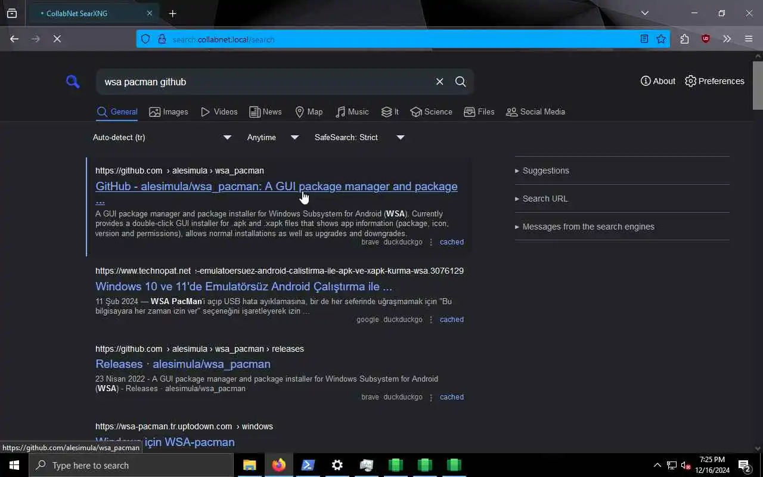Switch to Map category tab
763x477 pixels.
(x=309, y=111)
